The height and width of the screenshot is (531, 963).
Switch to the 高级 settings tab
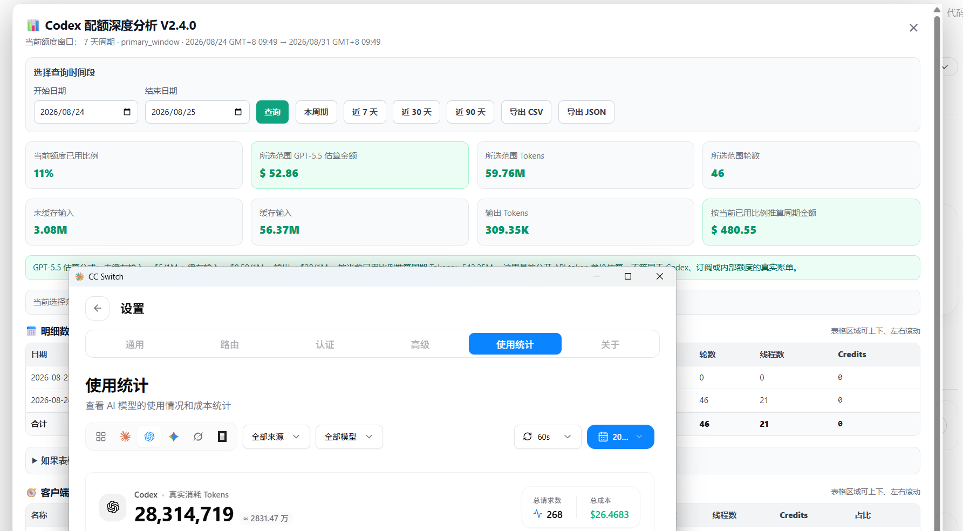click(420, 344)
